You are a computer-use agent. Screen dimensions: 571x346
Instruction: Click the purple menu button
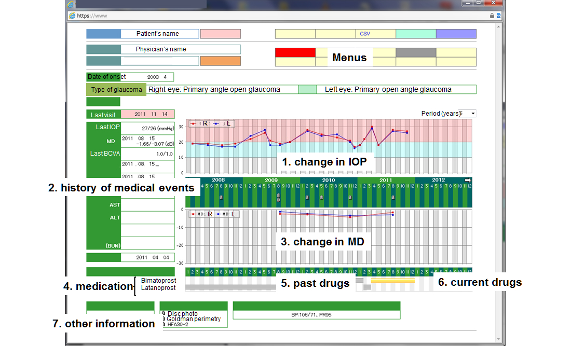click(x=456, y=34)
